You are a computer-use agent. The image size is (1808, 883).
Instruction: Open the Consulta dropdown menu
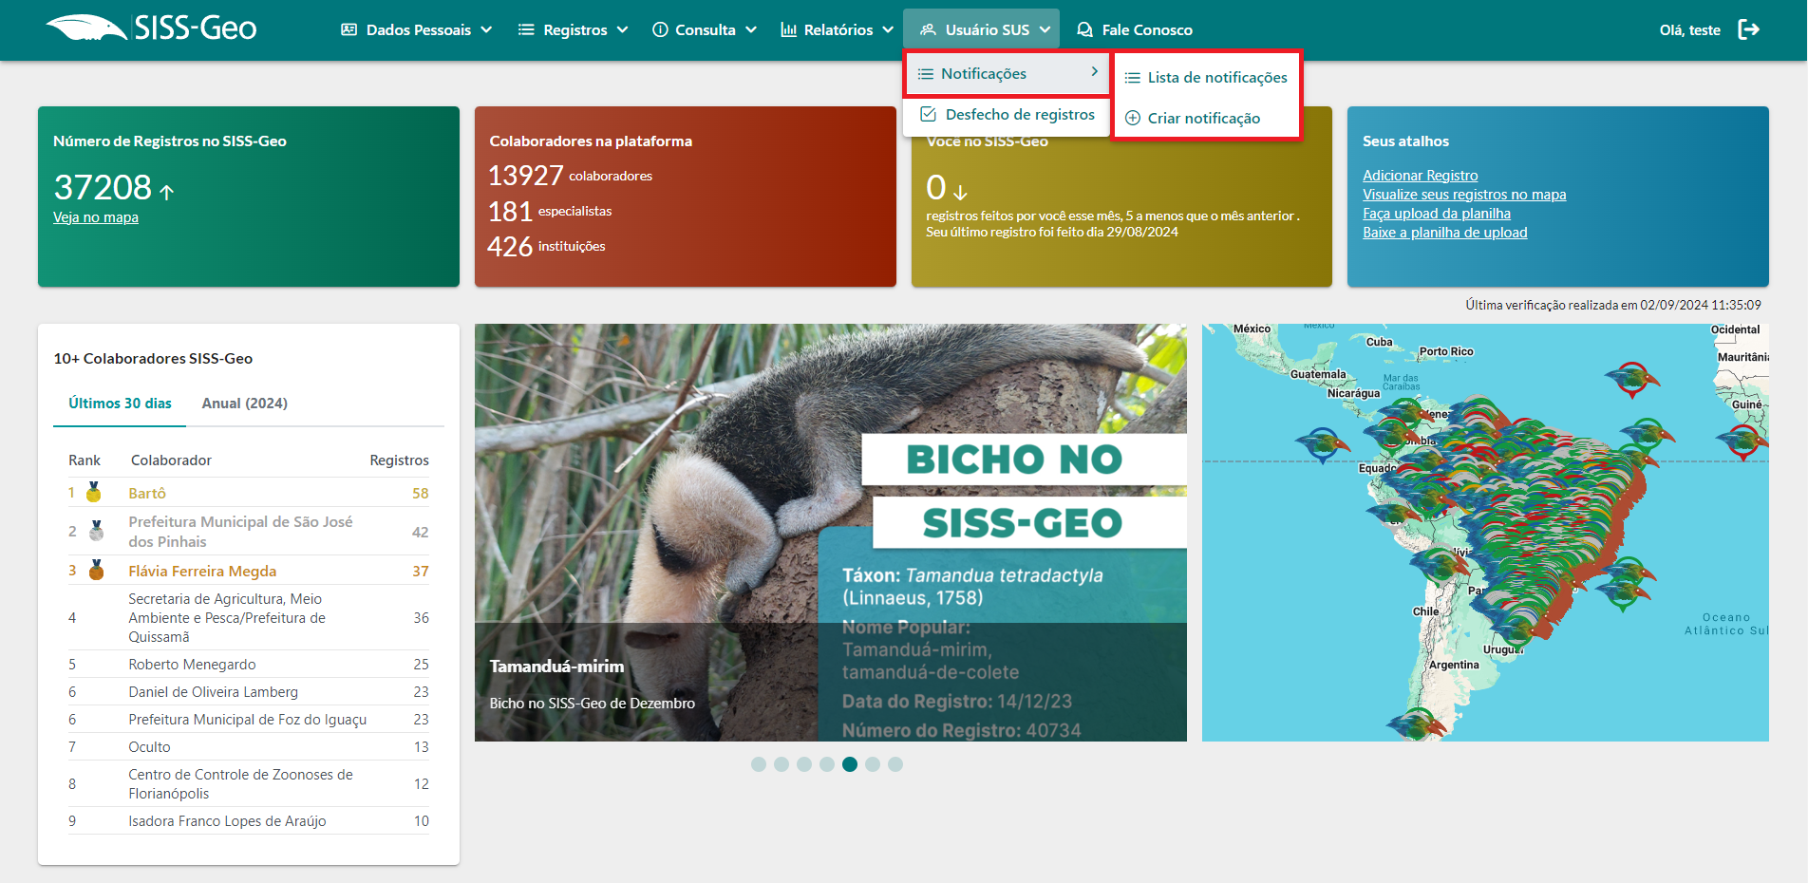click(x=704, y=30)
